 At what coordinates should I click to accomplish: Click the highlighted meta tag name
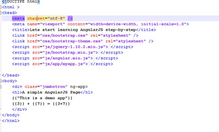click(18, 19)
